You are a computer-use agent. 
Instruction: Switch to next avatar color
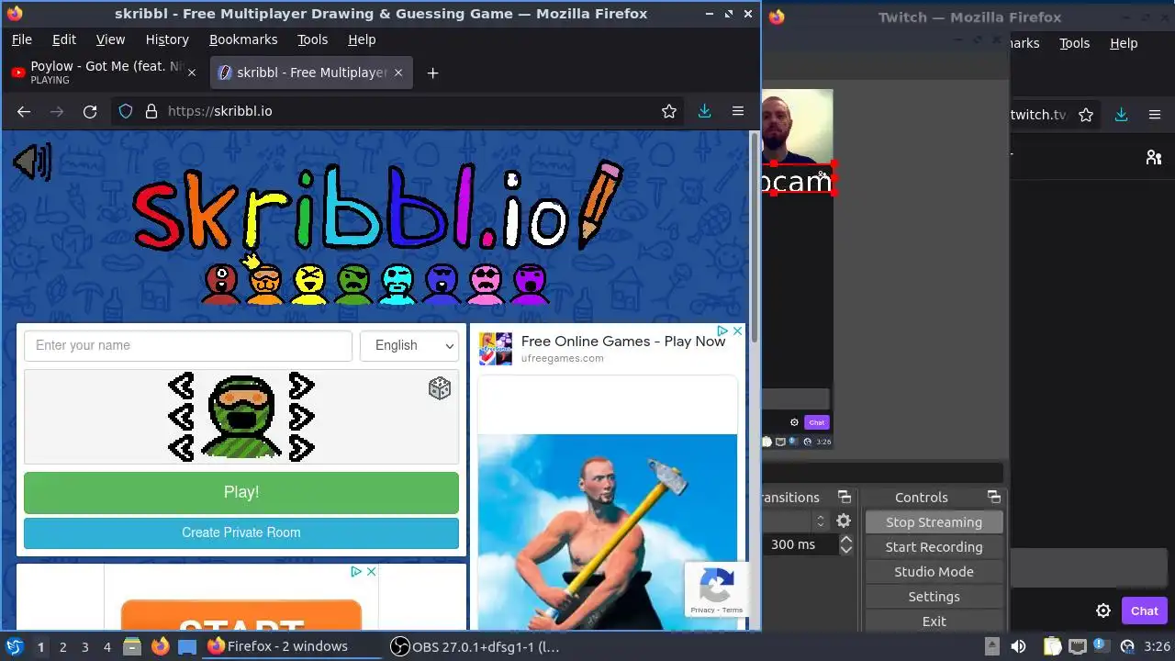302,447
